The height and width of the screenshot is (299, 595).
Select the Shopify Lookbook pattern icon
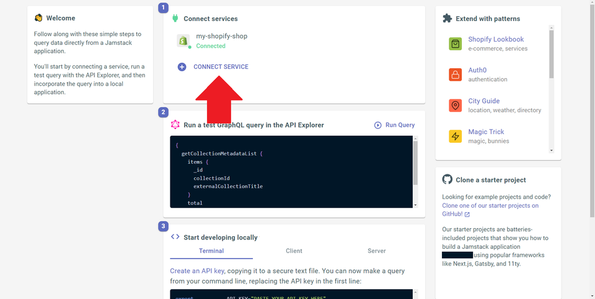pos(456,44)
